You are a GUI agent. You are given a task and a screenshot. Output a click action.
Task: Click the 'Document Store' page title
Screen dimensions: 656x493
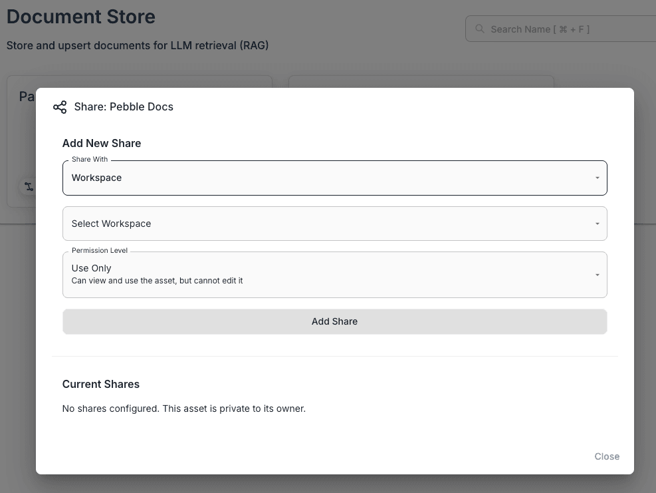[80, 17]
